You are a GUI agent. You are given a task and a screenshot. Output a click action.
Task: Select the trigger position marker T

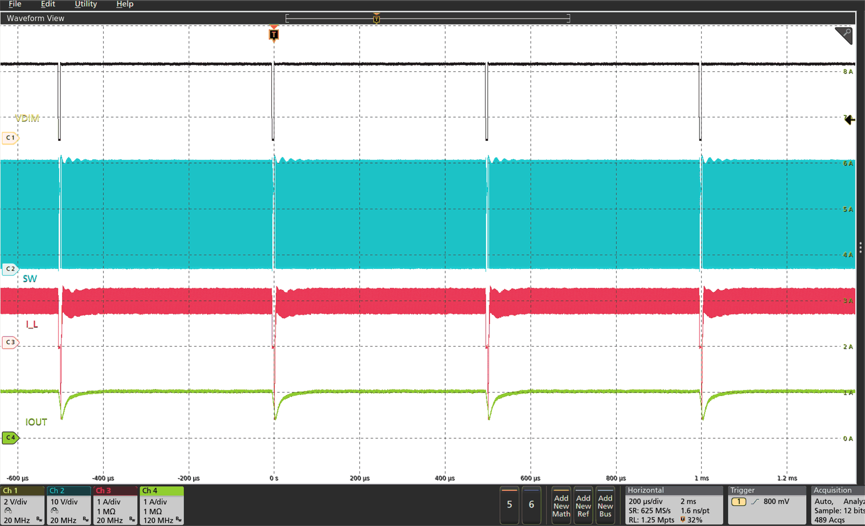coord(273,35)
